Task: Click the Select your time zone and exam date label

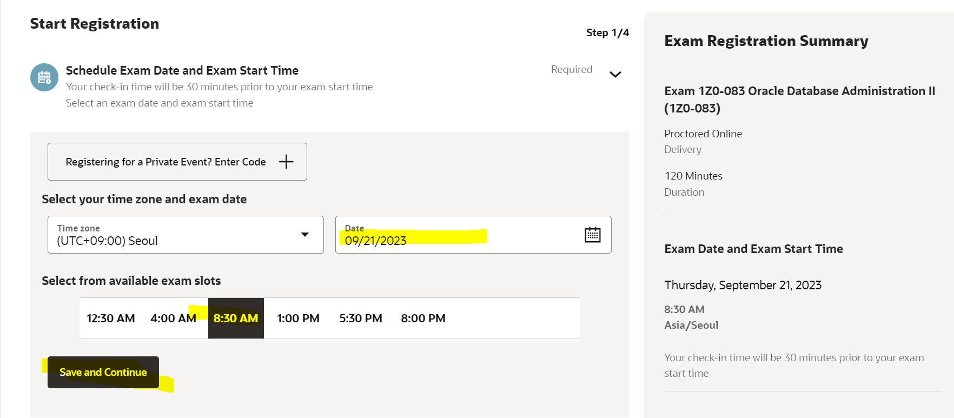Action: (144, 199)
